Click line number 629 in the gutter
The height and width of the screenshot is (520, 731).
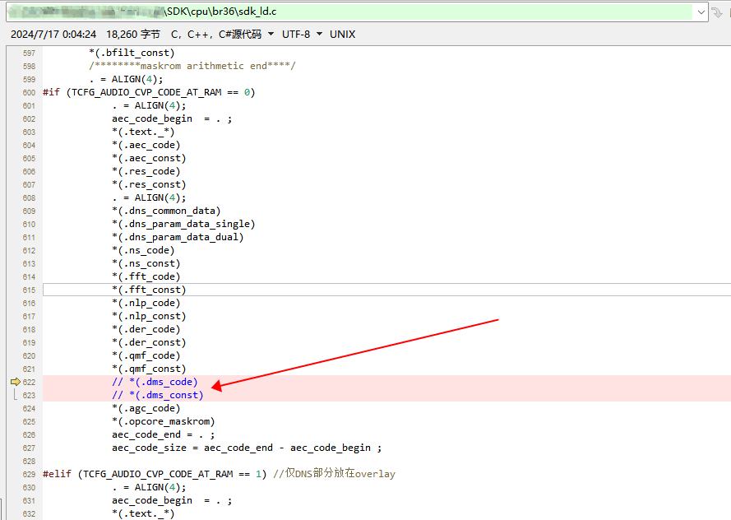[29, 474]
